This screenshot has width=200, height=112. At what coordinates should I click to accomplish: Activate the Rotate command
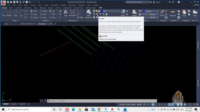[x=43, y=11]
